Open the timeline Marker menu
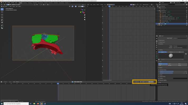 pyautogui.click(x=17, y=82)
